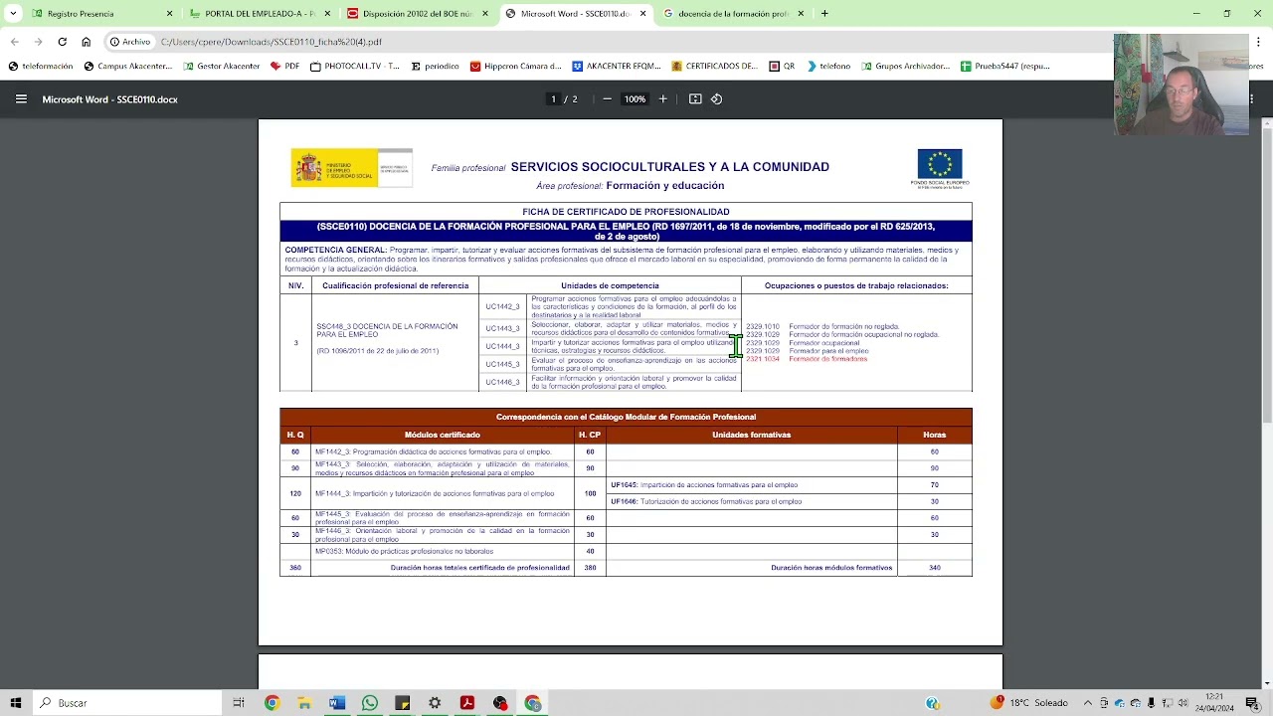Open Microsoft Word from the taskbar

pos(336,703)
